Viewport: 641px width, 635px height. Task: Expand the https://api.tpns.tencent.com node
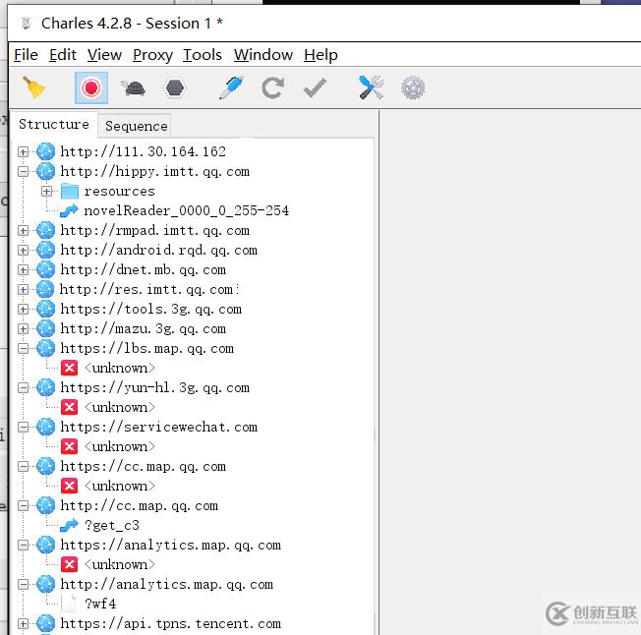tap(24, 623)
